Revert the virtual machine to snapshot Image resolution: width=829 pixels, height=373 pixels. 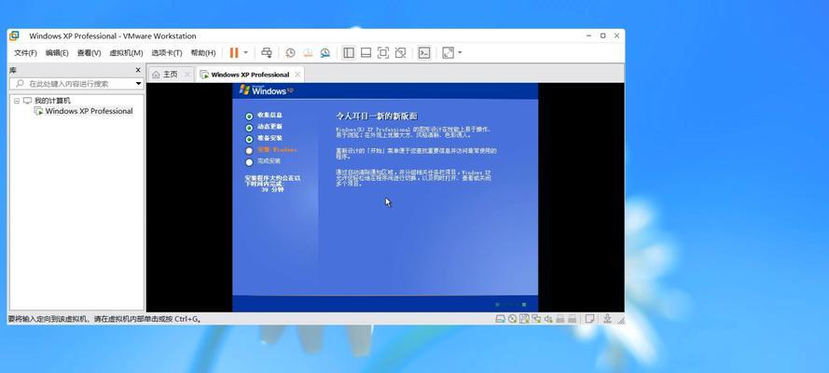(x=308, y=53)
